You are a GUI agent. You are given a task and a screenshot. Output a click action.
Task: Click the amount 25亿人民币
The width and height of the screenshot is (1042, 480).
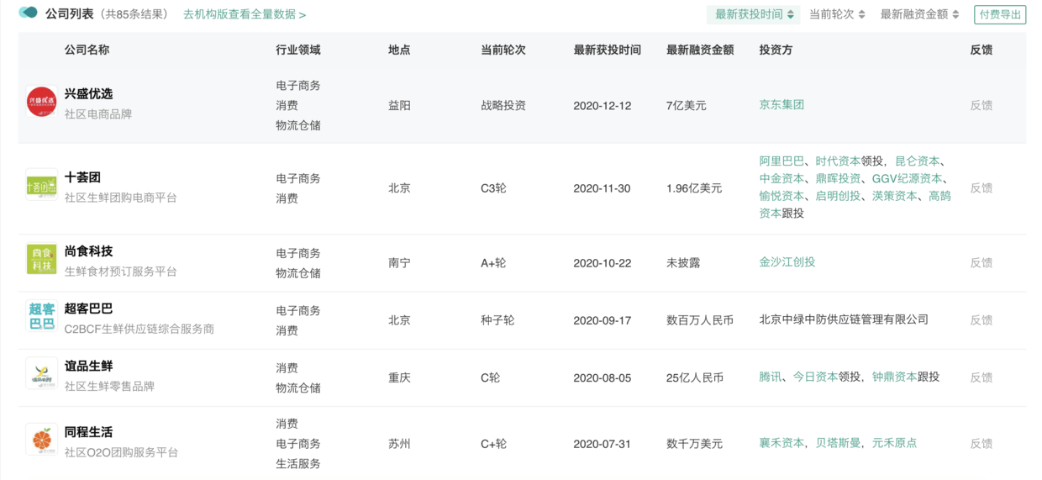(x=695, y=378)
